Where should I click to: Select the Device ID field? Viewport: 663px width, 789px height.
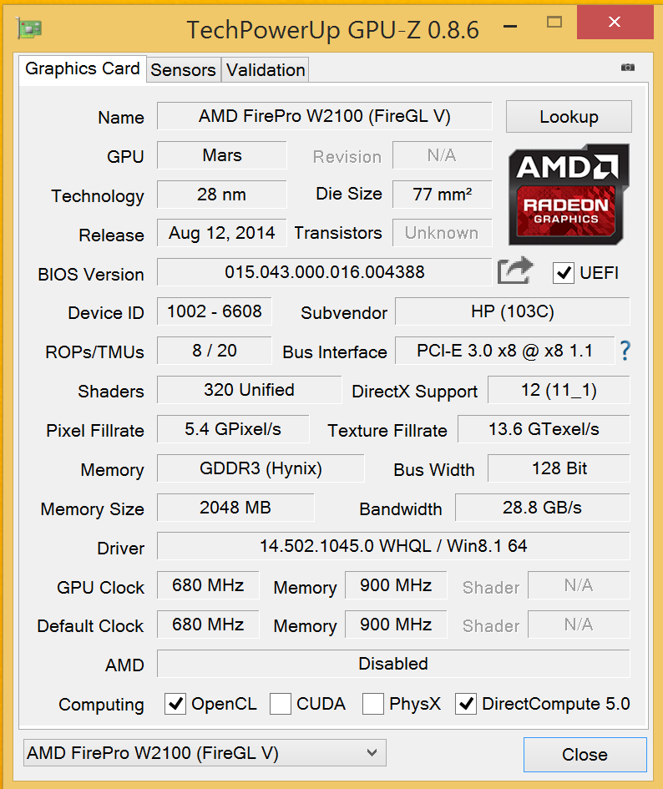(215, 312)
